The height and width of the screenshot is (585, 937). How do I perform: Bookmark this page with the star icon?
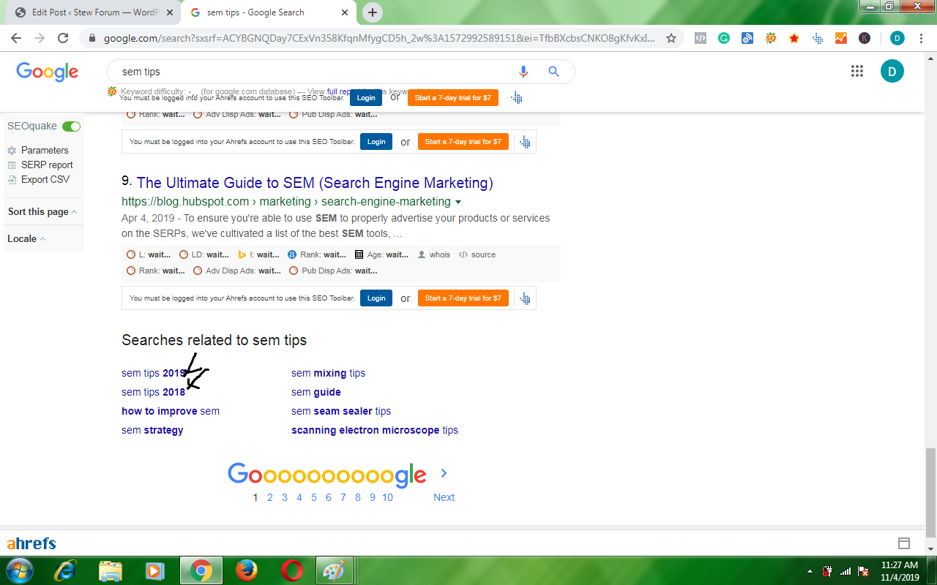[671, 38]
